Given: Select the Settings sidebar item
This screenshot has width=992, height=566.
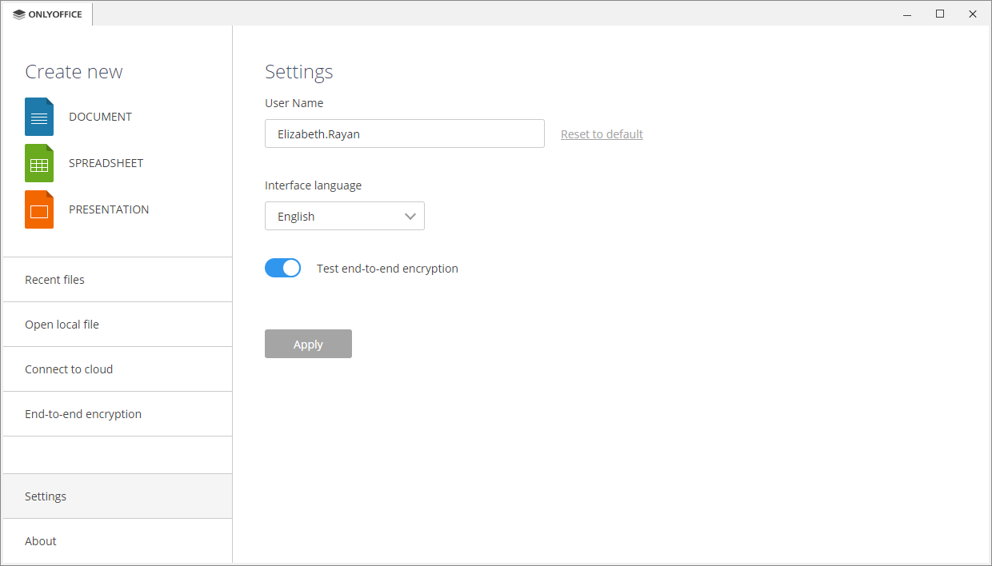Looking at the screenshot, I should click(46, 496).
